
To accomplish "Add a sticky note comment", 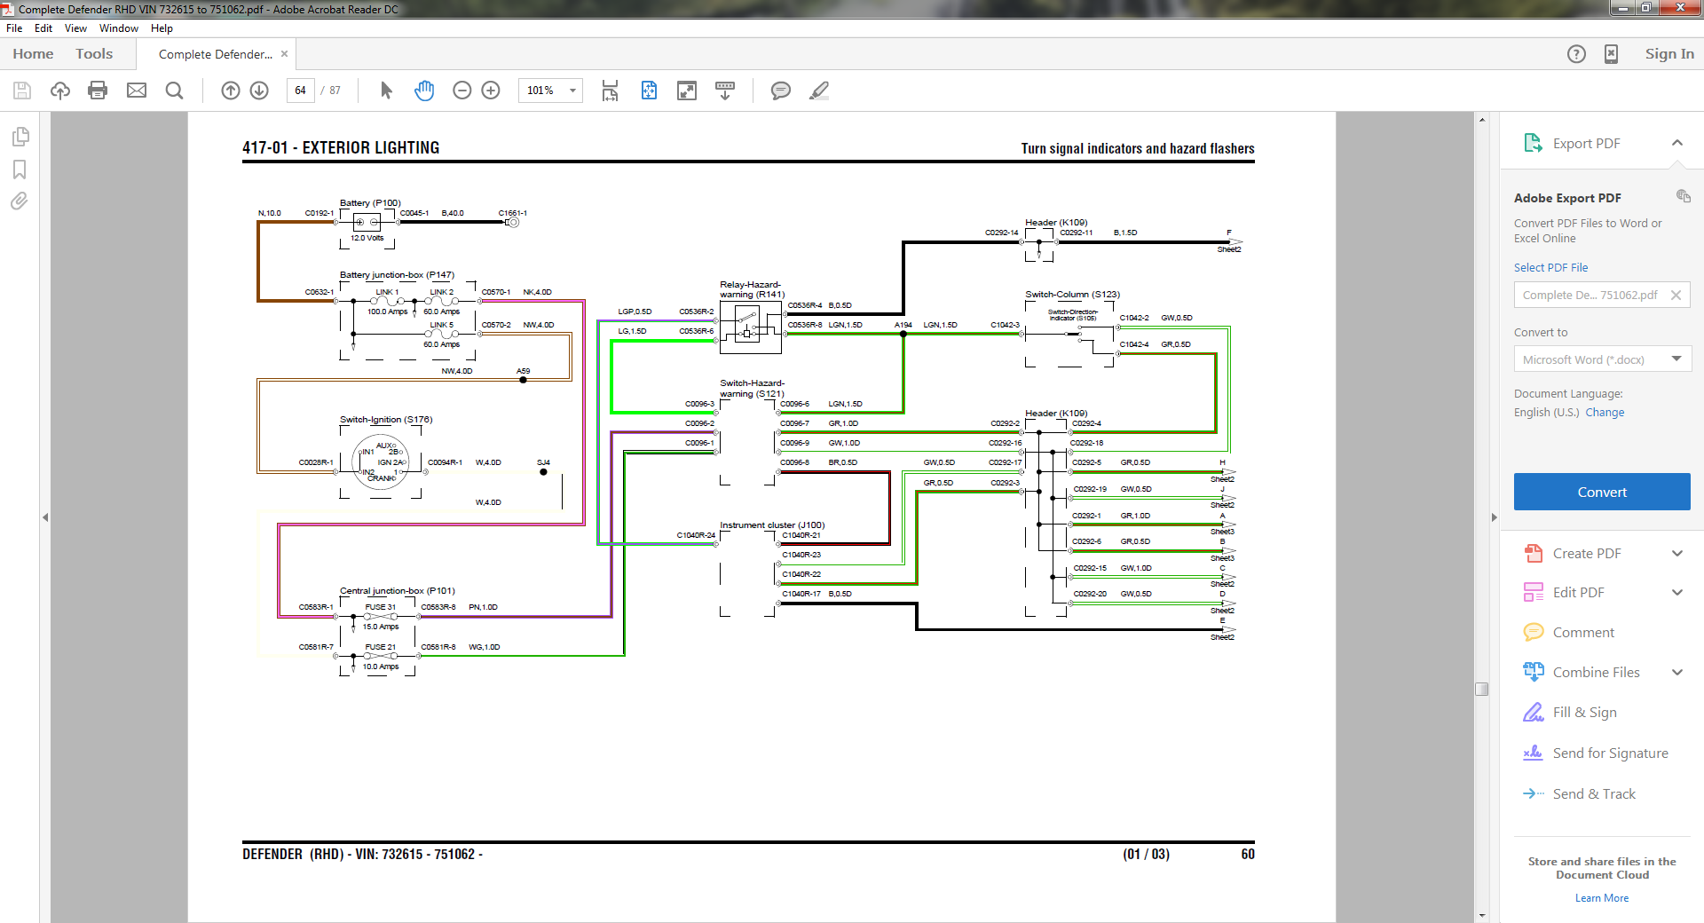I will (781, 91).
